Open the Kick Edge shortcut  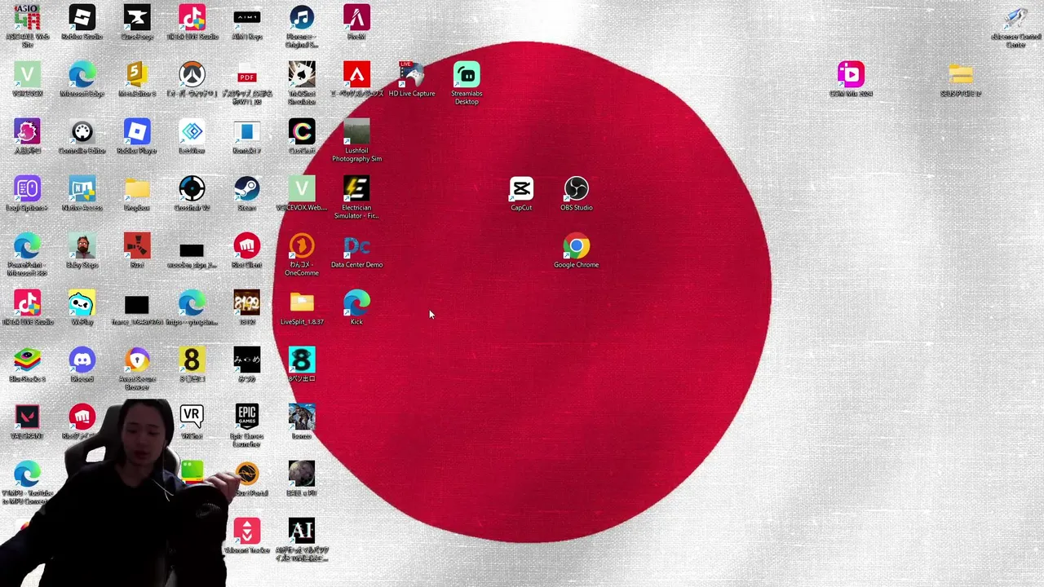pyautogui.click(x=356, y=303)
